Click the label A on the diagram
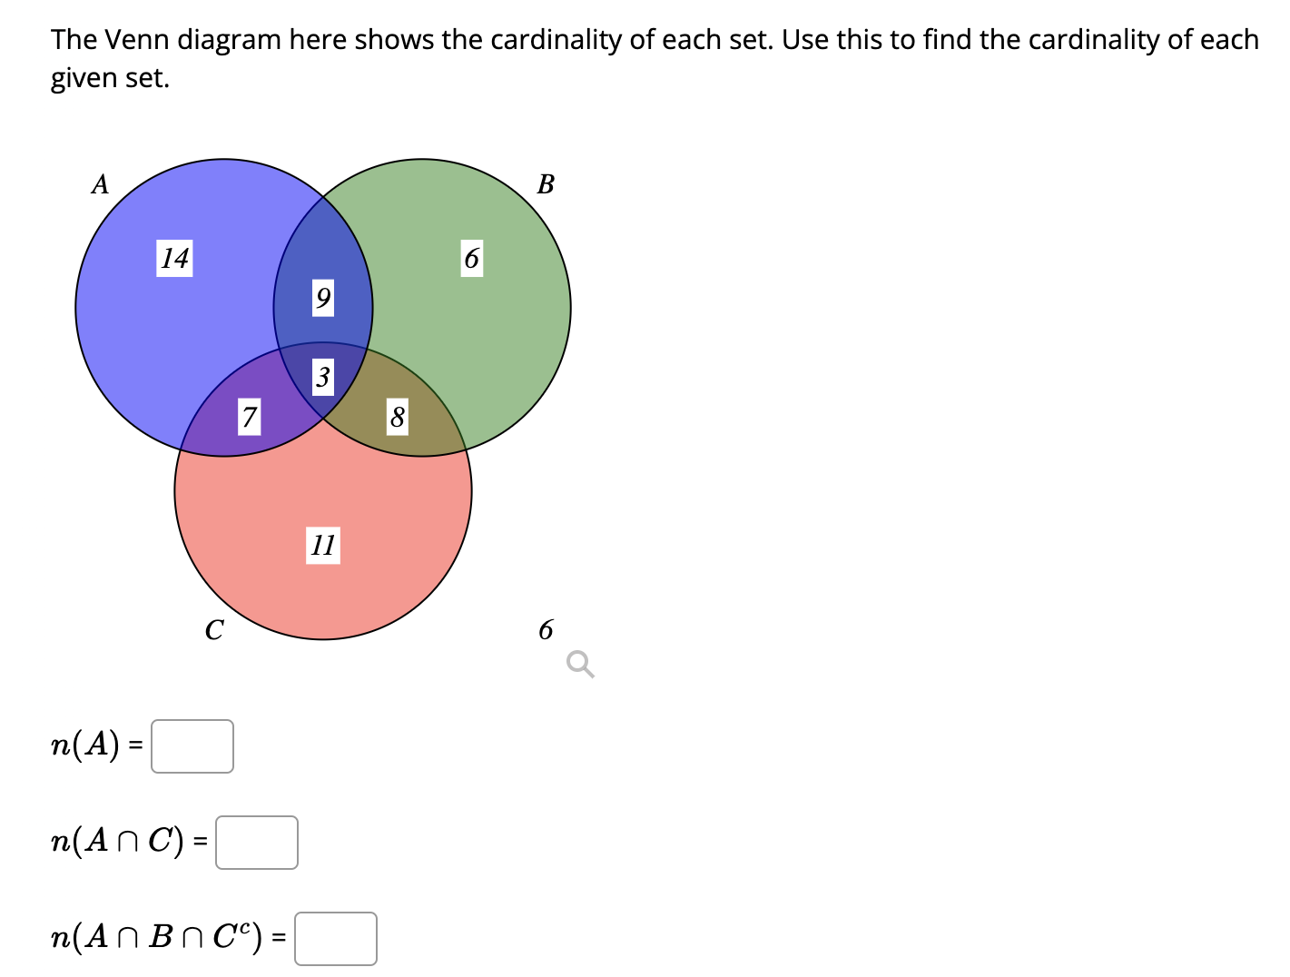The height and width of the screenshot is (977, 1290). click(100, 185)
